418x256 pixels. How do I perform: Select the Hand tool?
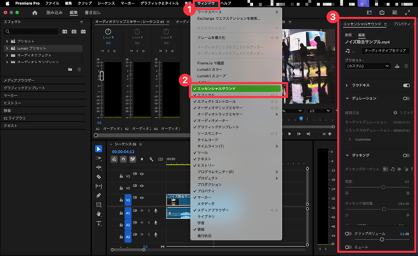[x=99, y=214]
